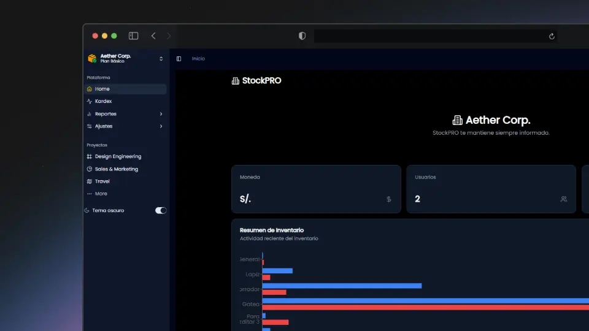
Task: Click the Travel map icon
Action: 90,181
